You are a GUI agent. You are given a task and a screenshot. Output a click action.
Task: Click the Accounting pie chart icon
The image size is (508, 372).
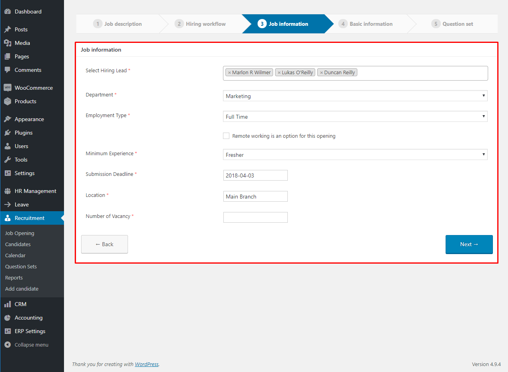click(x=8, y=318)
